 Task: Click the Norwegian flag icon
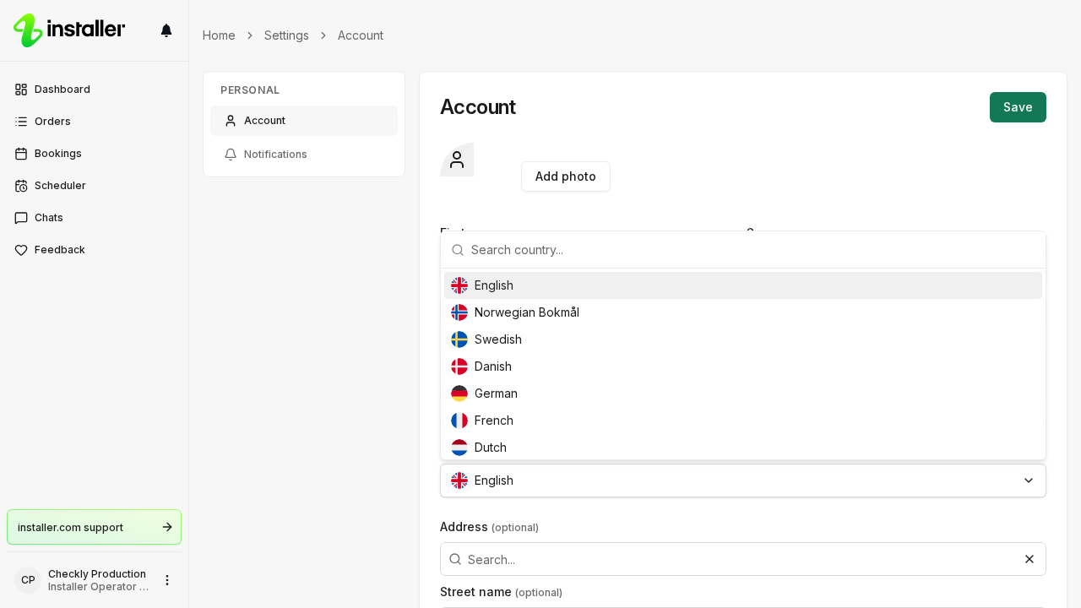pos(459,312)
